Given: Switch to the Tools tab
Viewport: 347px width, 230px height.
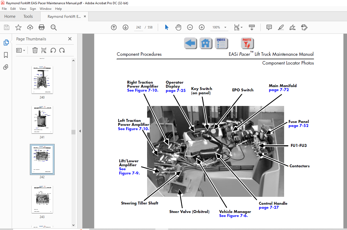Looking at the screenshot, I should [28, 16].
